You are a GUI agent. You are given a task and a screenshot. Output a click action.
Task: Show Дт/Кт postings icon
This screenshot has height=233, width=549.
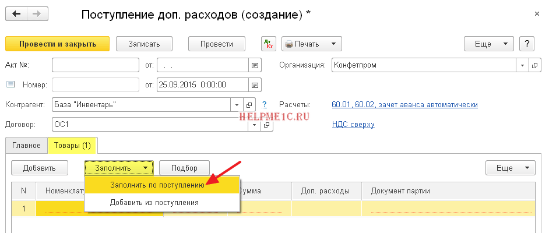point(269,44)
